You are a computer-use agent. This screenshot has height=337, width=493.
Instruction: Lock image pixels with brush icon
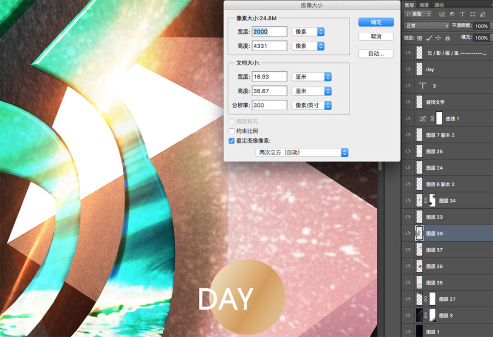tap(429, 38)
